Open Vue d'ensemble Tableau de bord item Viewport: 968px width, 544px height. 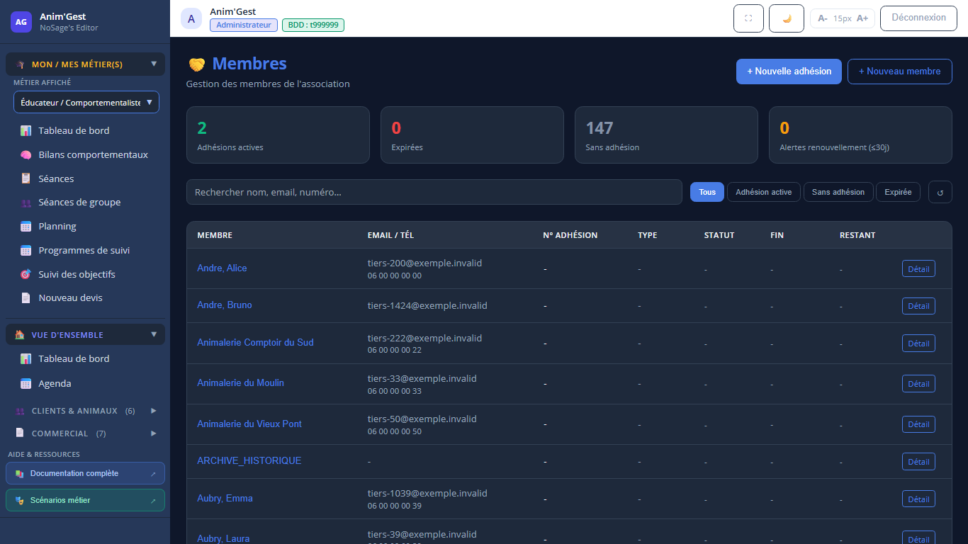[x=85, y=359]
